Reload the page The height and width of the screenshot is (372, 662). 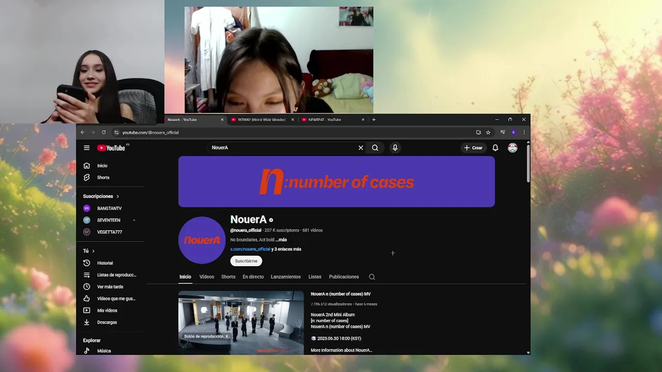[x=103, y=132]
